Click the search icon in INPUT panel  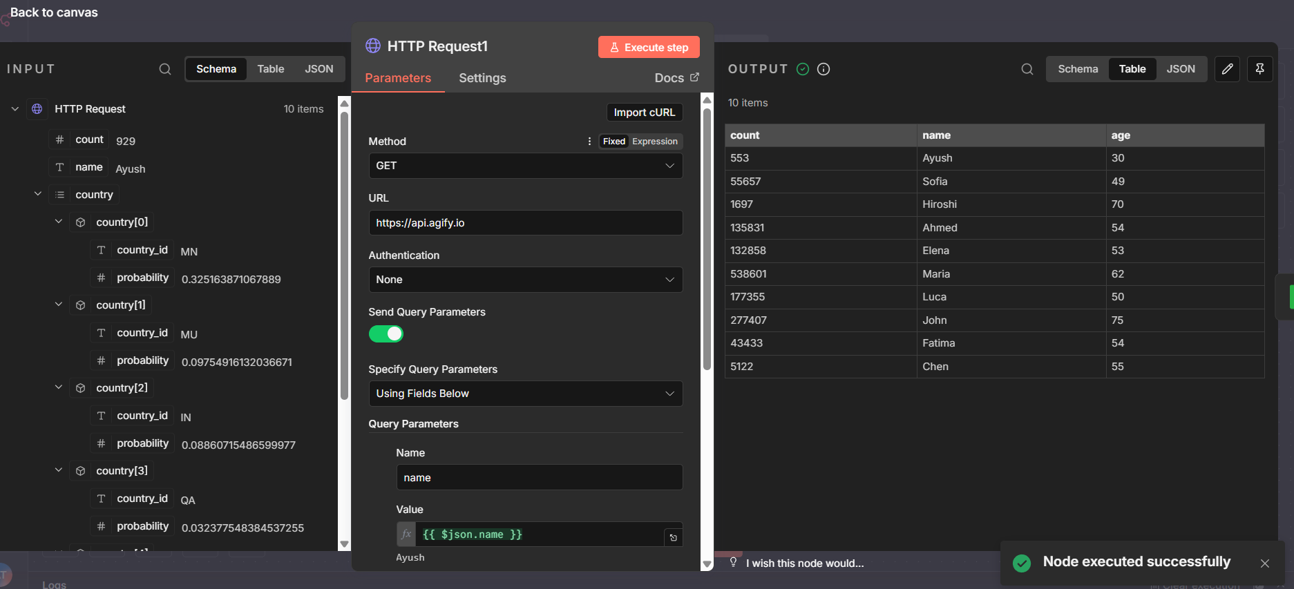pos(165,69)
